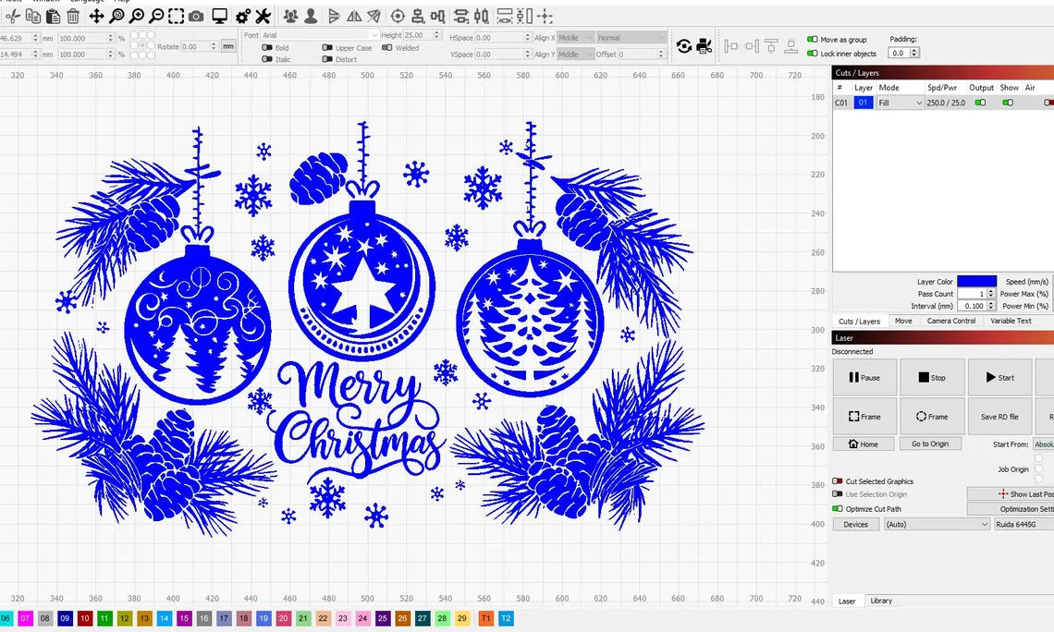Click the Go to Origin button
This screenshot has width=1054, height=632.
pos(930,444)
